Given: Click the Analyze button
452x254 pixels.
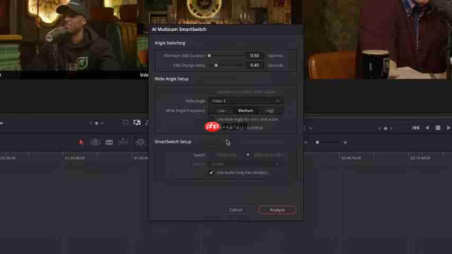Looking at the screenshot, I should (277, 210).
